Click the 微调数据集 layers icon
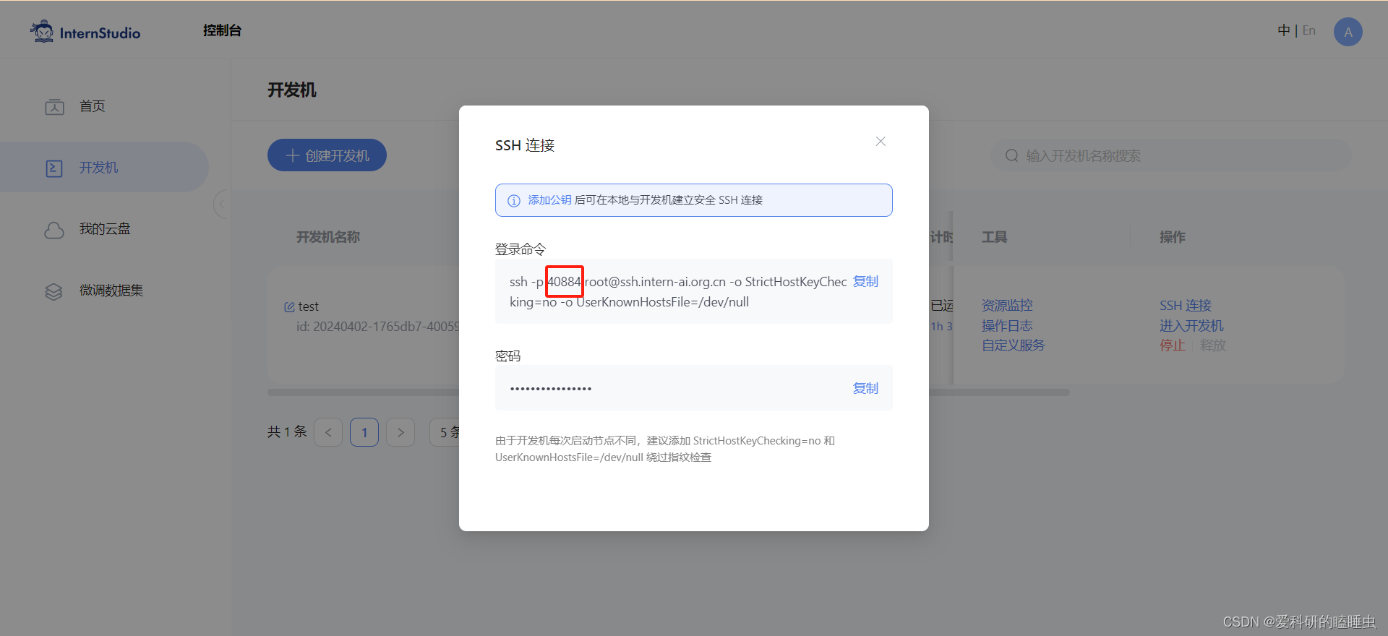 (54, 291)
